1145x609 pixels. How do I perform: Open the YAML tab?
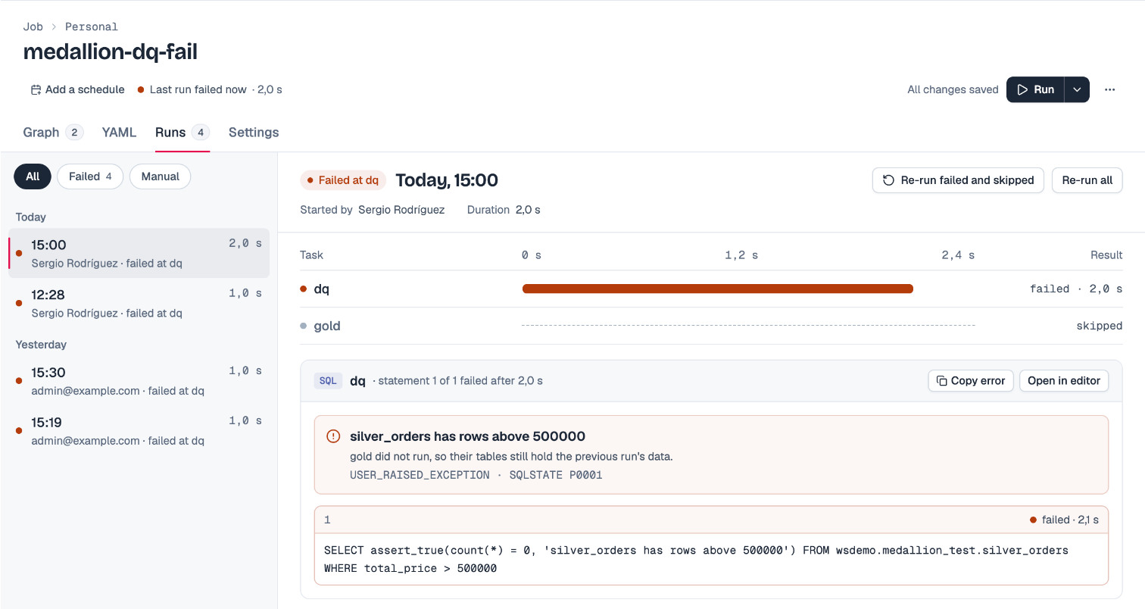coord(119,133)
